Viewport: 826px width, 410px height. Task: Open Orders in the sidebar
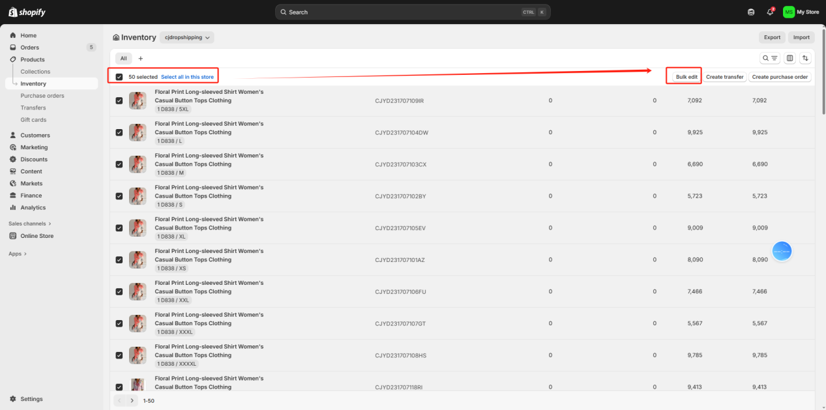(x=29, y=48)
